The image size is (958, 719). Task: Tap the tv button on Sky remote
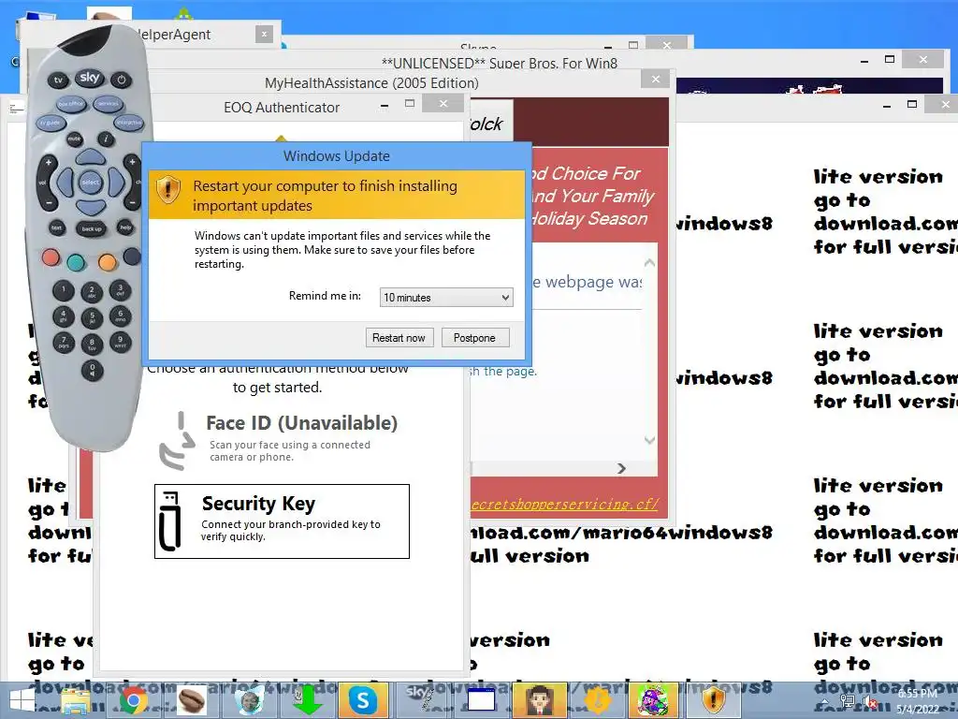[58, 81]
